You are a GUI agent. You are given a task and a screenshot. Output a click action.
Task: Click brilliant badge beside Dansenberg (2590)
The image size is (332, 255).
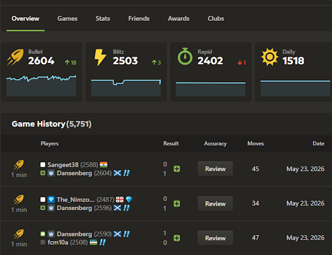click(x=126, y=234)
